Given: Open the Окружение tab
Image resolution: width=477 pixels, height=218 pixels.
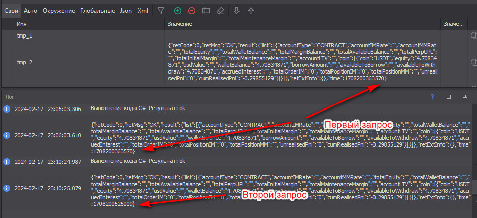Looking at the screenshot, I should [x=59, y=11].
